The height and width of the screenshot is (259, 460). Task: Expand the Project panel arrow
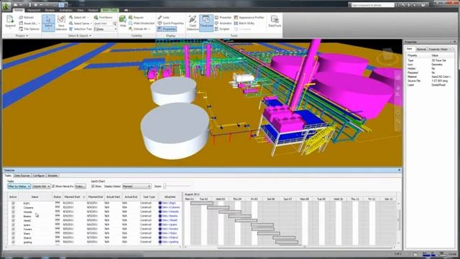point(27,36)
